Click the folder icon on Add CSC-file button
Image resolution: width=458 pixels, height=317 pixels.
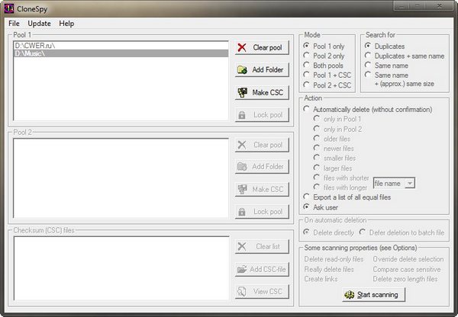click(x=242, y=269)
